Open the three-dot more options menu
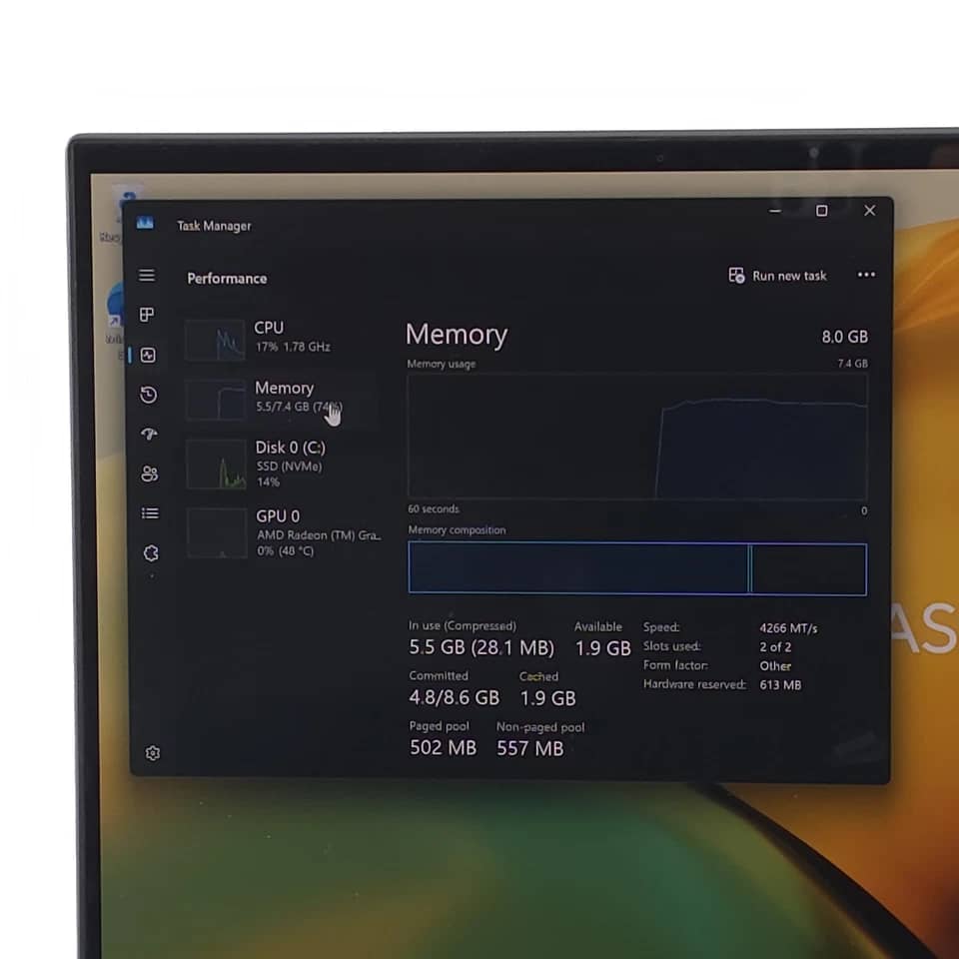The height and width of the screenshot is (959, 959). click(x=866, y=275)
